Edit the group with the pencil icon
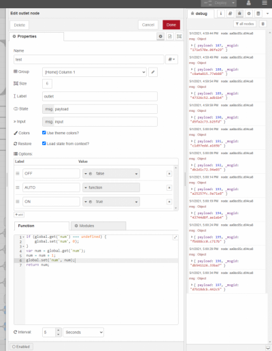 [x=153, y=72]
